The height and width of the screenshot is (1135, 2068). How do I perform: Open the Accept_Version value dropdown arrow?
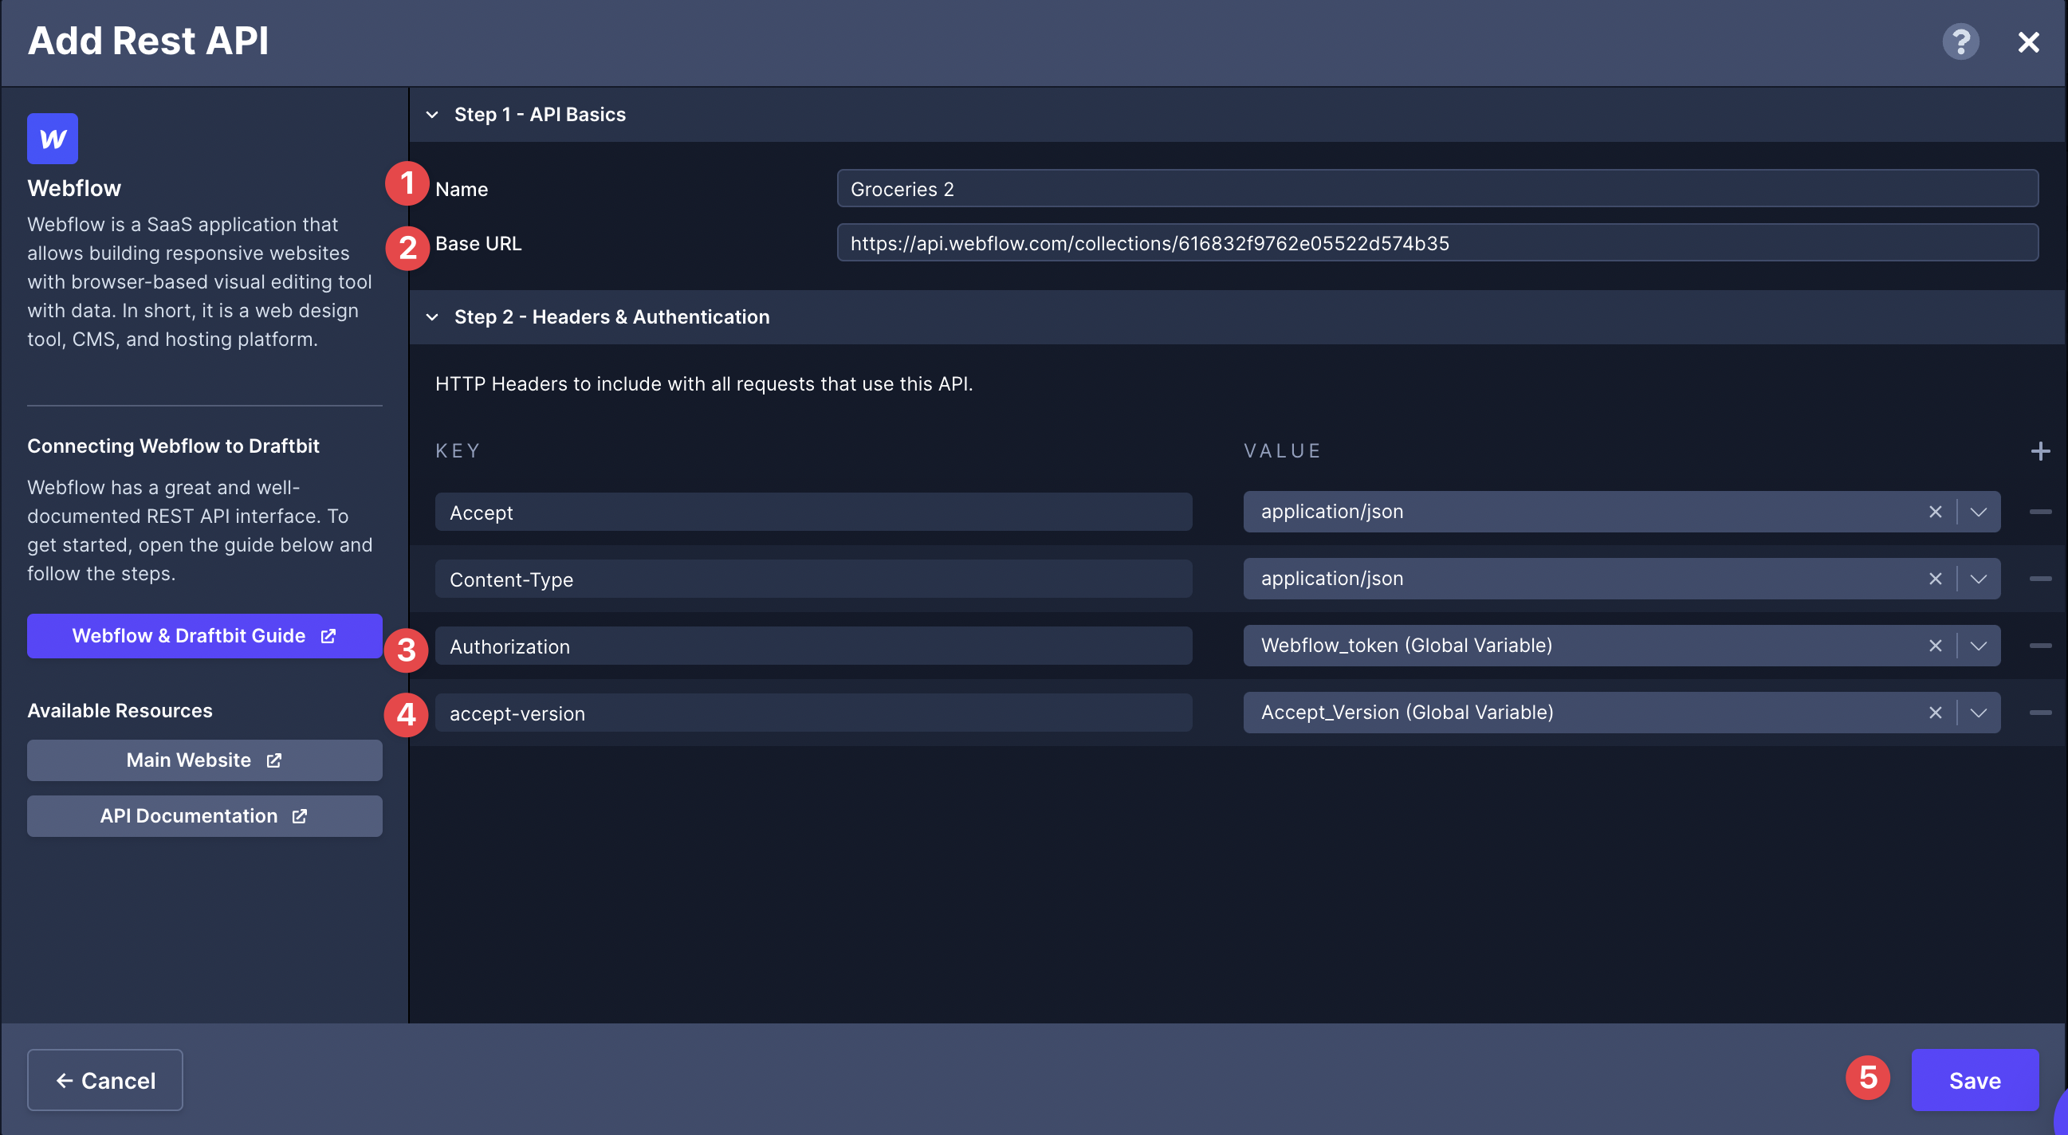[1978, 713]
